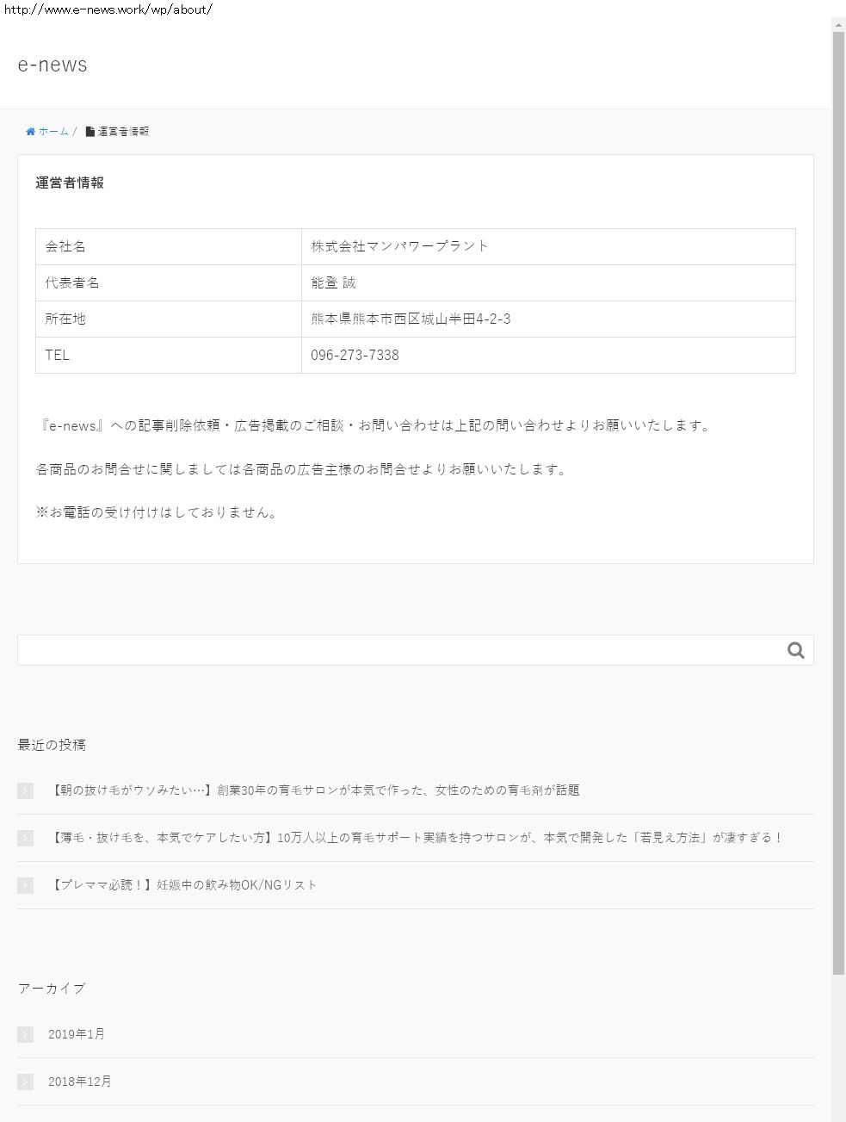Click arrow icon beside 2019年1月

coord(25,1034)
